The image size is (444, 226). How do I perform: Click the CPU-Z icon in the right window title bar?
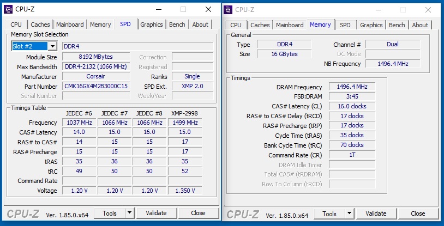click(228, 10)
